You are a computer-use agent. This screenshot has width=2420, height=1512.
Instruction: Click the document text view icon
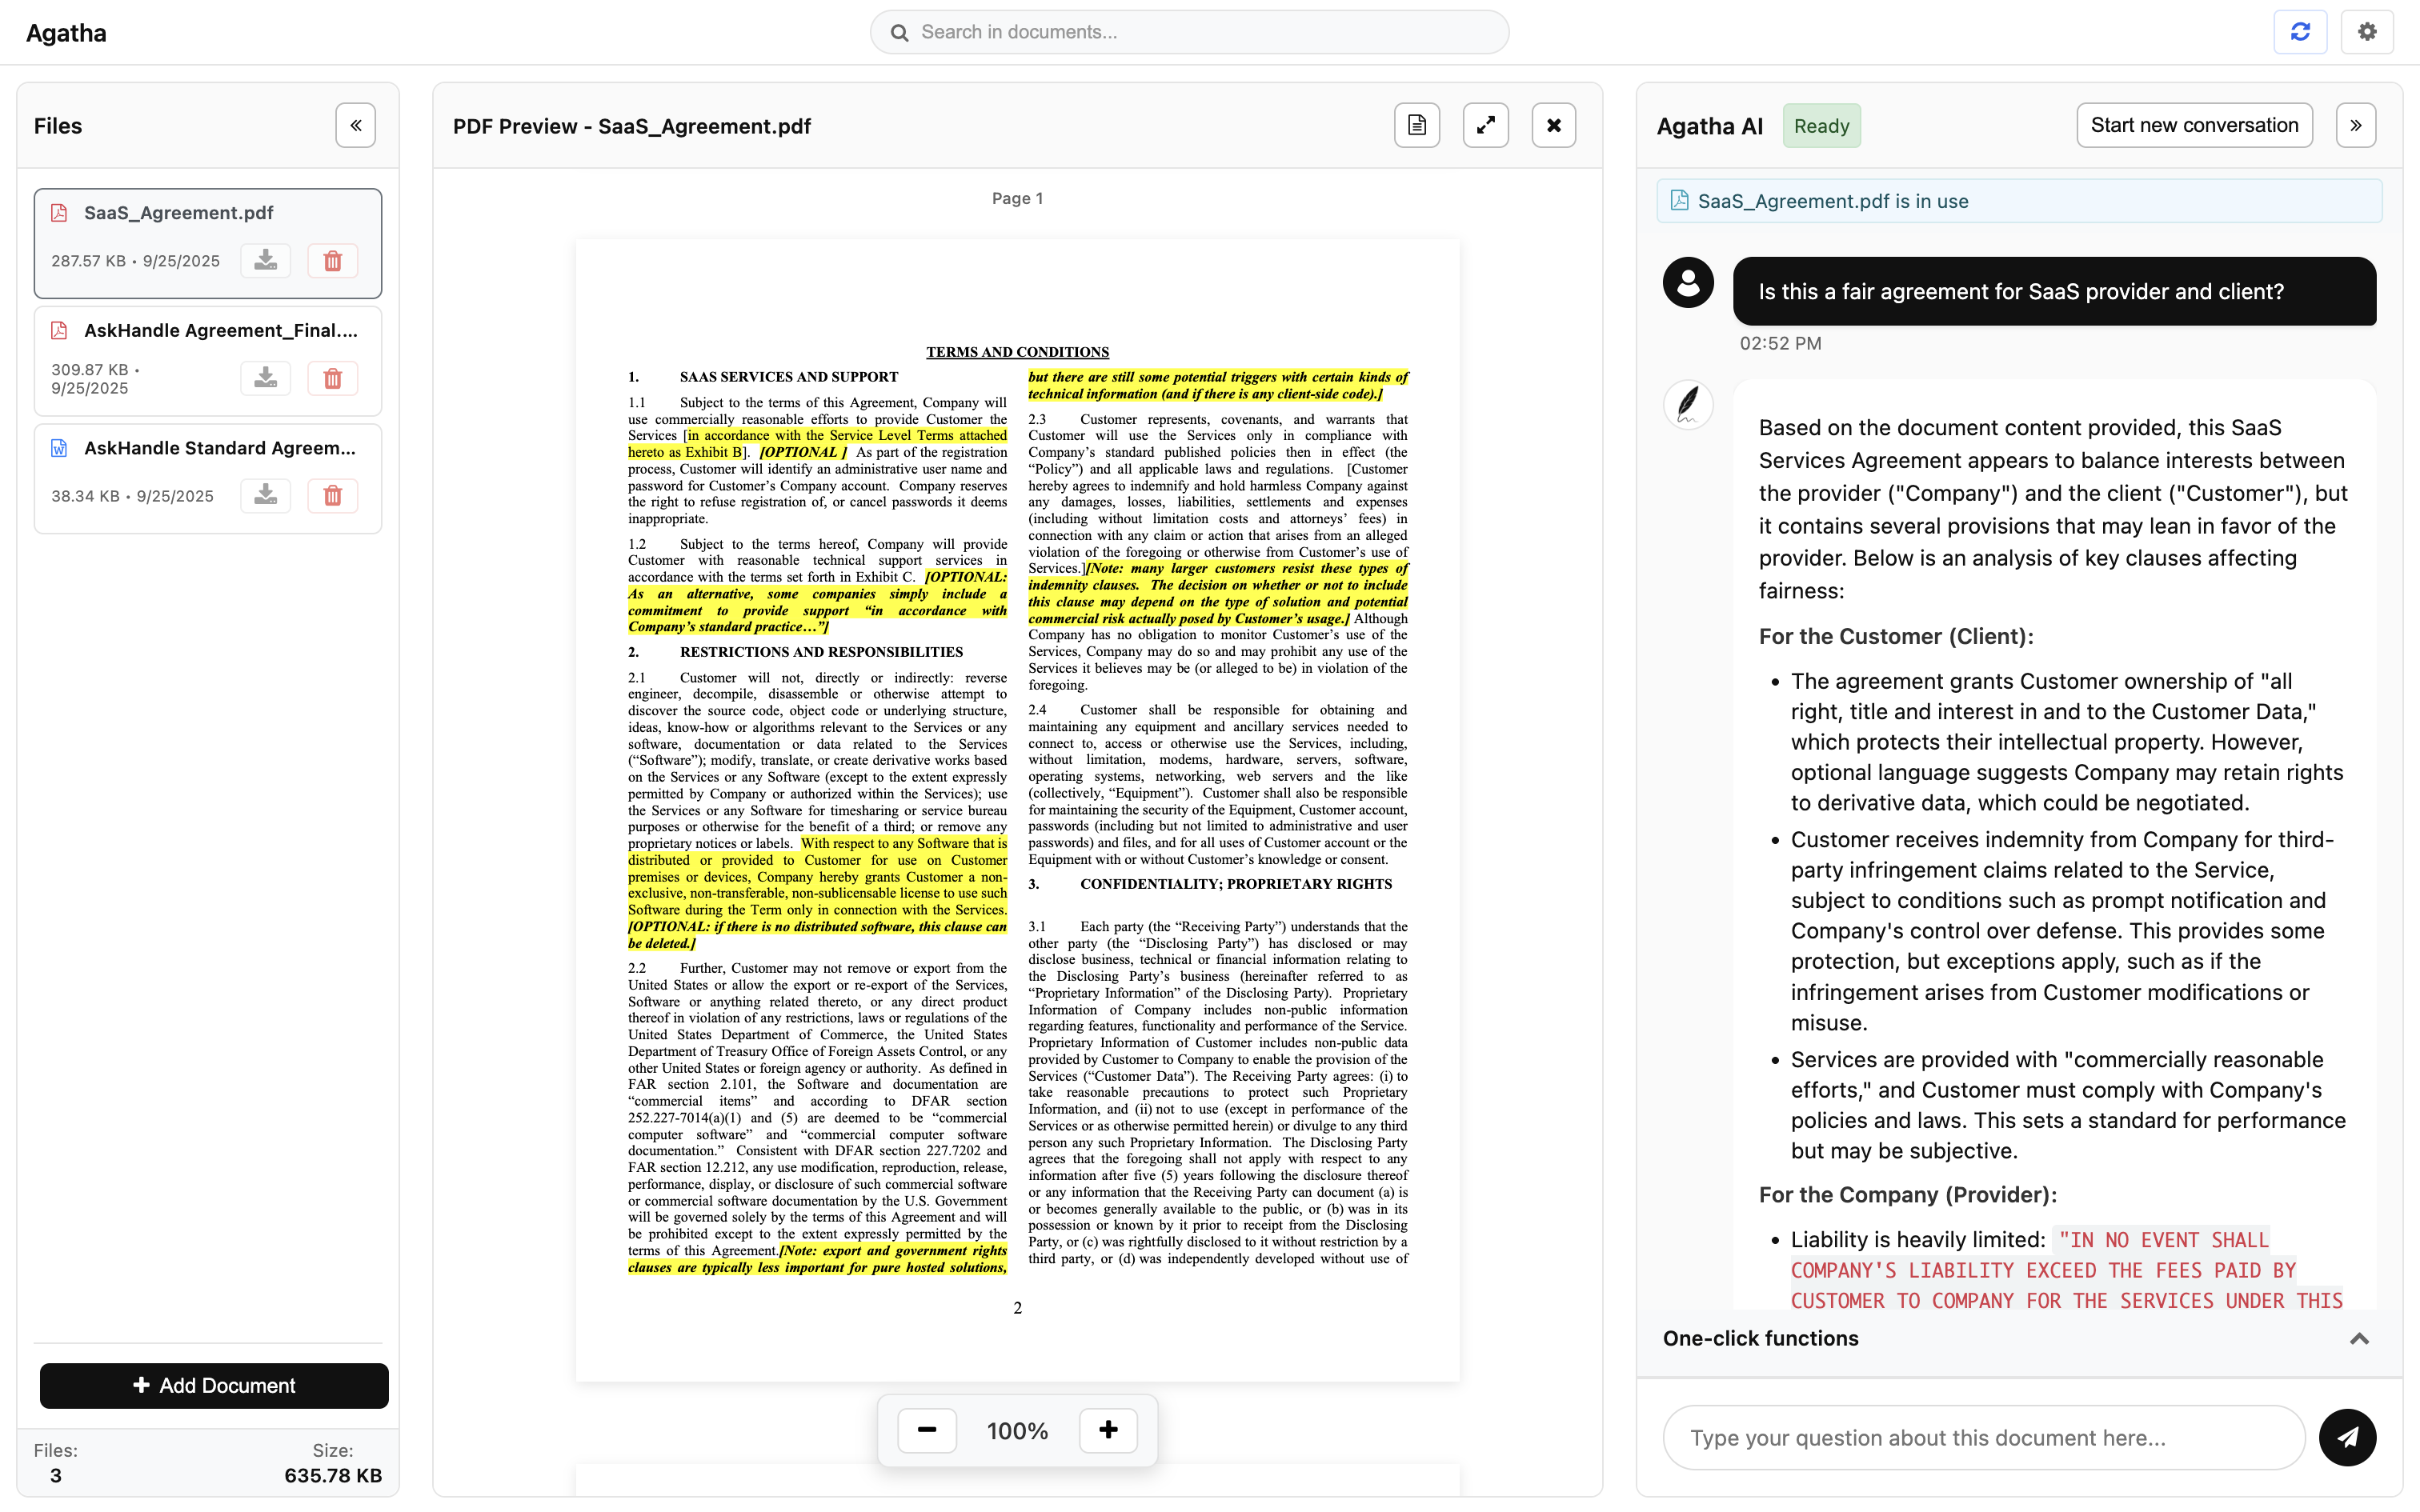point(1416,126)
